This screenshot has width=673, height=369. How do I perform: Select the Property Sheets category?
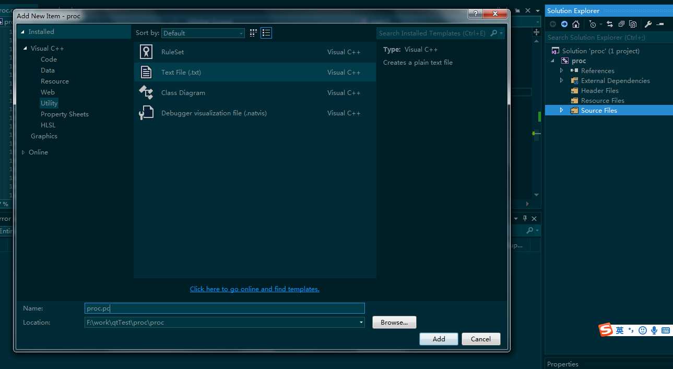(65, 114)
